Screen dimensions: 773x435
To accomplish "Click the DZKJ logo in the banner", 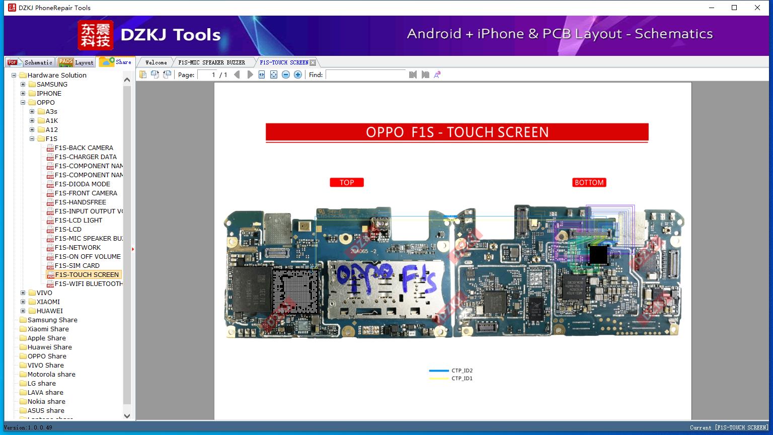I will click(96, 35).
